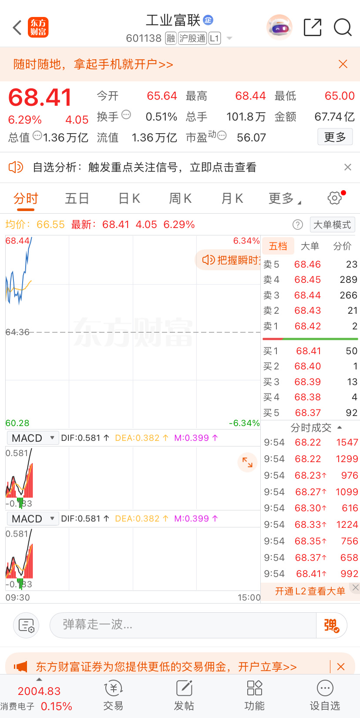Open the 交易 trade tab
Viewport: 360px width, 718px height.
coord(113,696)
